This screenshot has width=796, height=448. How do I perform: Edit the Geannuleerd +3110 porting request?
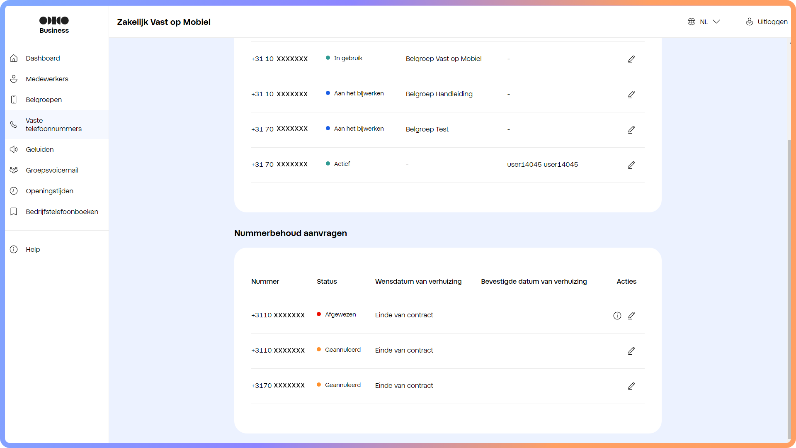631,351
